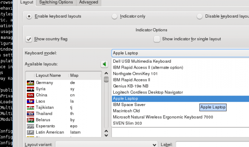
Task: Switch to the Switching Options tab
Action: (56, 2)
